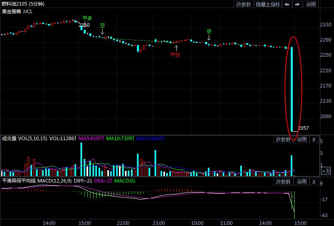Open 说明 for the MACD panel
334x226 pixels.
pos(302,182)
